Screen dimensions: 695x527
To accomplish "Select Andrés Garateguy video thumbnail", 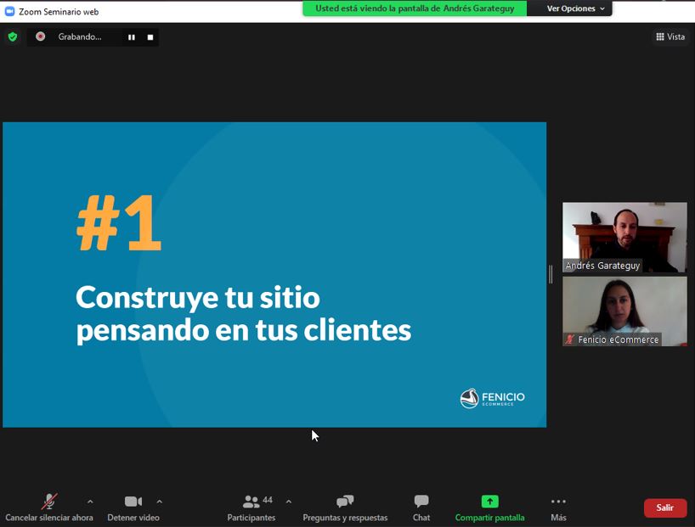I will [x=624, y=237].
